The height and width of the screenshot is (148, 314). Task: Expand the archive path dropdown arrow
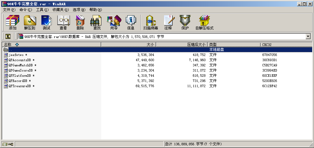pos(308,36)
